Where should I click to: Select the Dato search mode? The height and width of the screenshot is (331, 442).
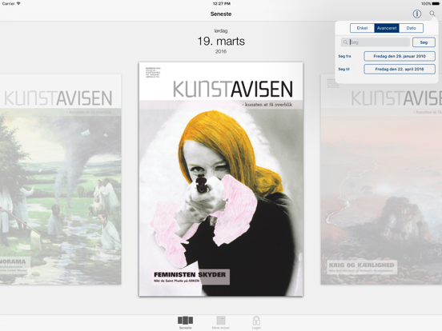[411, 28]
